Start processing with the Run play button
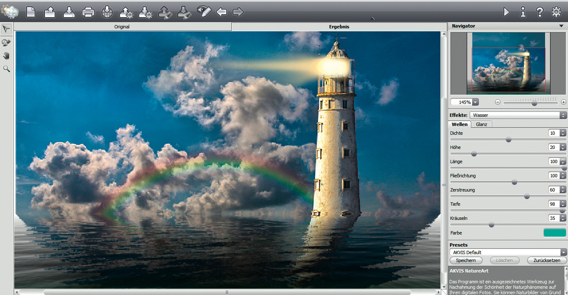The image size is (568, 295). click(x=506, y=12)
